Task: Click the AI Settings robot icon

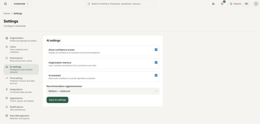Action: point(7,67)
